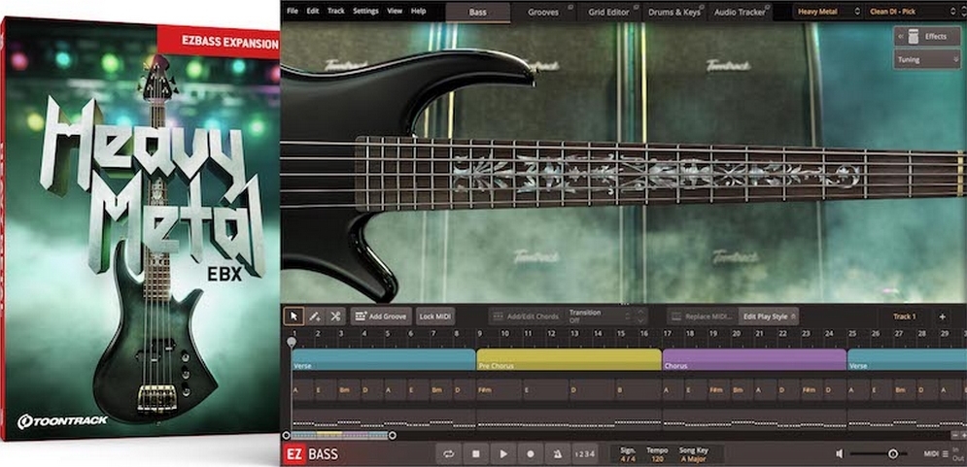Toggle the 1234 count-in button
The height and width of the screenshot is (467, 967).
click(585, 454)
